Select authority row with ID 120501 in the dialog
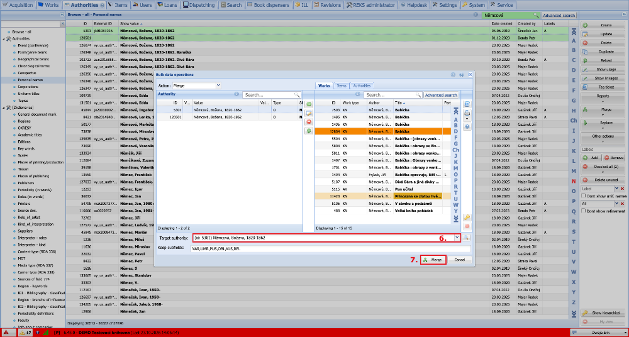 click(229, 117)
